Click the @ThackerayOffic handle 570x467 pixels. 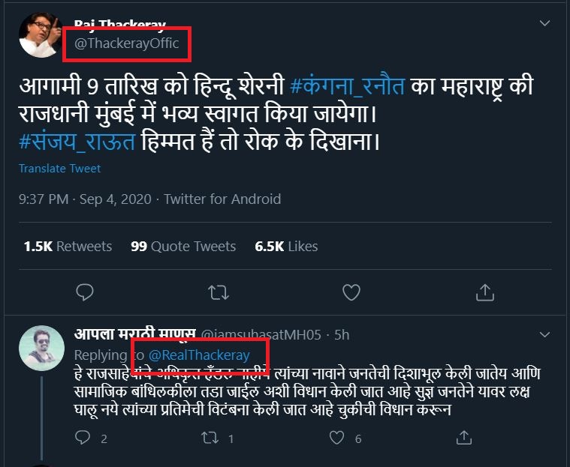(126, 43)
